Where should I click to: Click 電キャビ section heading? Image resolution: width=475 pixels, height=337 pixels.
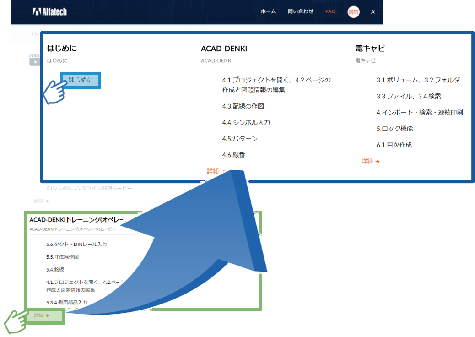click(370, 48)
